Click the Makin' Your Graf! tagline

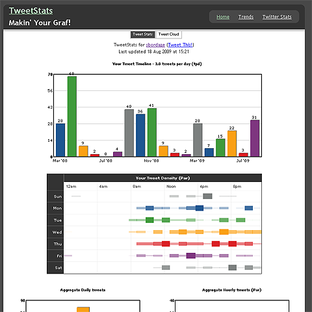(x=40, y=23)
